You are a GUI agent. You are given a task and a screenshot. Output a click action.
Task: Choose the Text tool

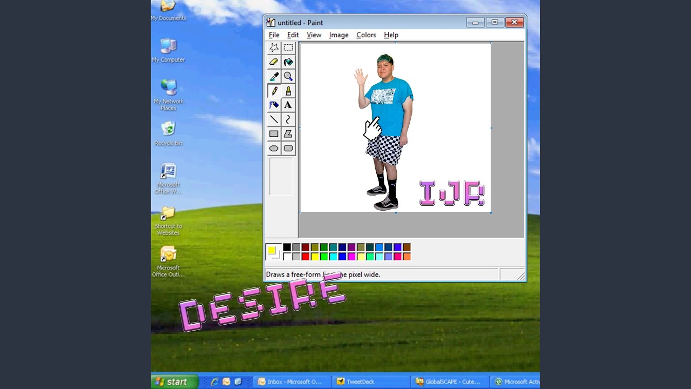288,105
